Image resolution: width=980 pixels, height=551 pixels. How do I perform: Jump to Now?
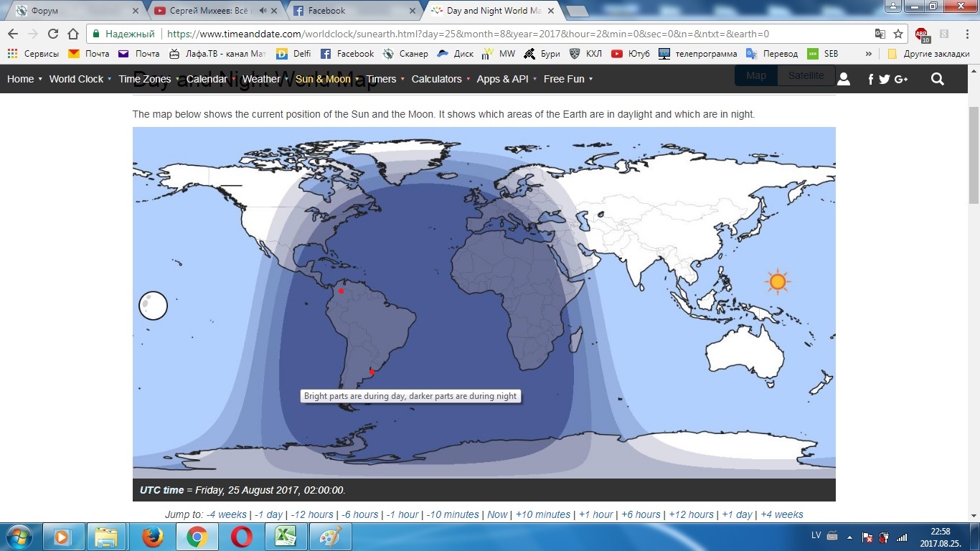(x=497, y=514)
